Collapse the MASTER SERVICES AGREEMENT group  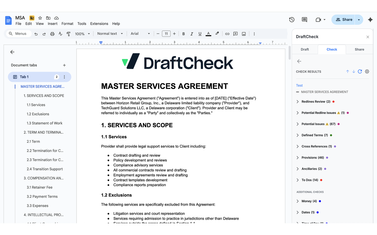click(x=297, y=92)
